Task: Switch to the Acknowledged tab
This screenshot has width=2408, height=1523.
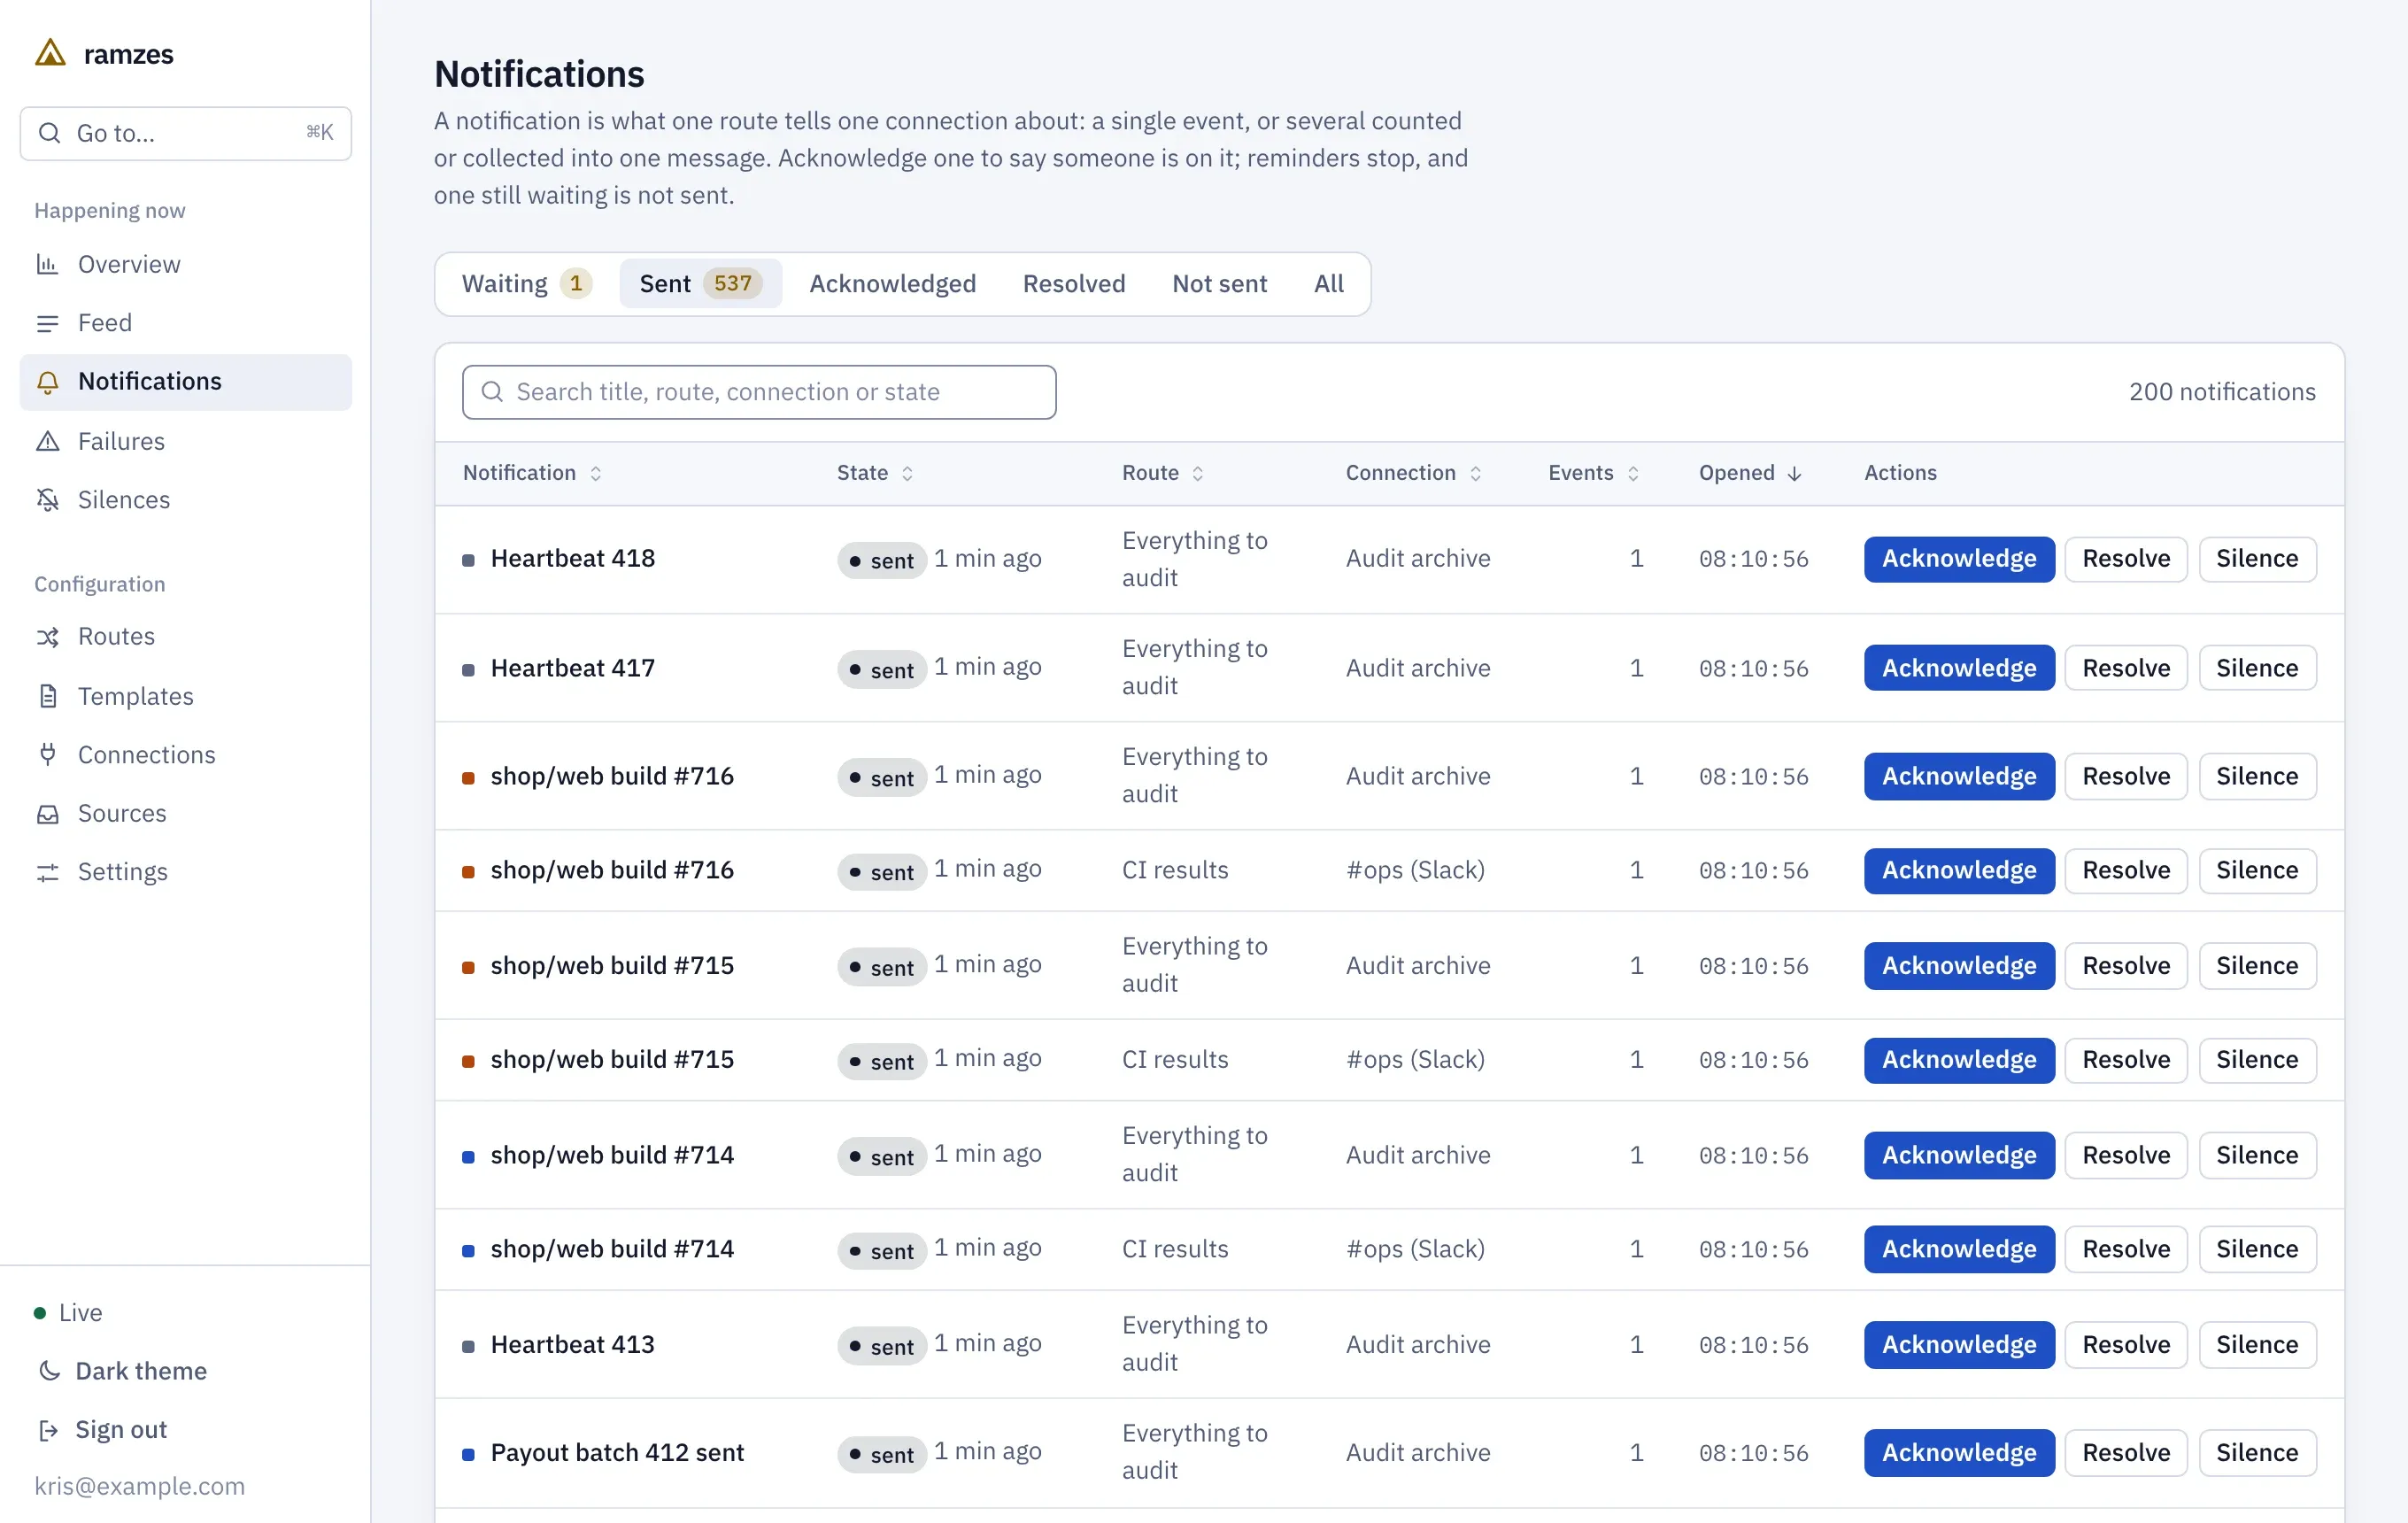Action: tap(892, 284)
